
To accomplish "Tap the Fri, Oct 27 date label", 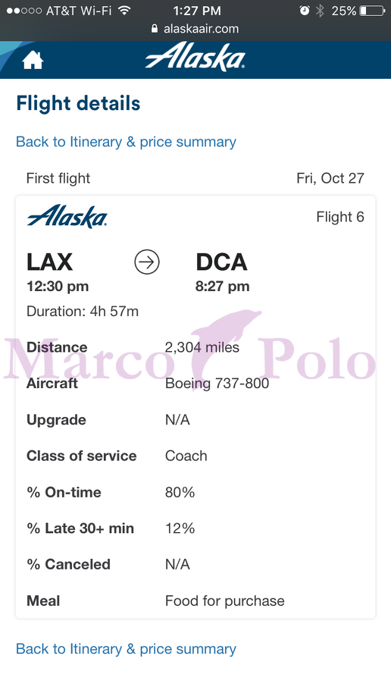I will point(330,178).
